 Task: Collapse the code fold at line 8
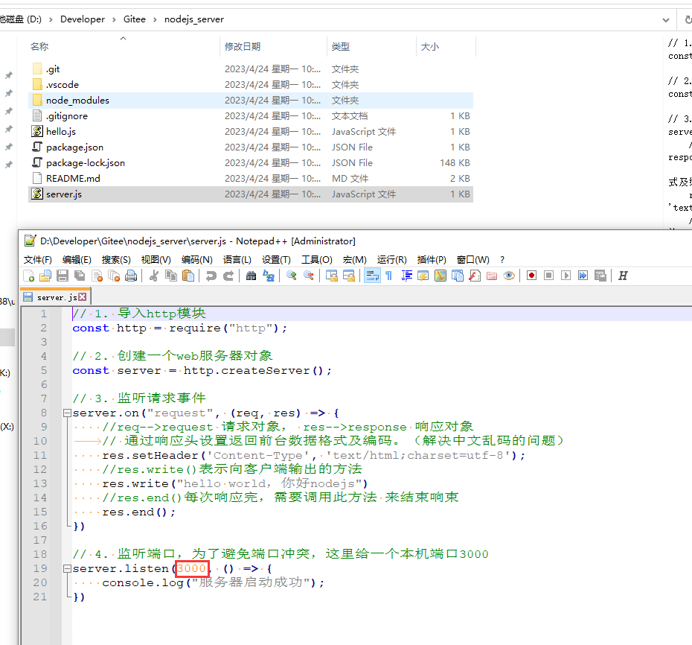tap(67, 413)
